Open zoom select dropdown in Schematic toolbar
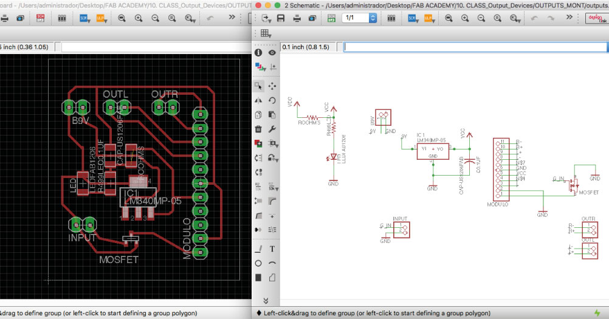 click(515, 18)
